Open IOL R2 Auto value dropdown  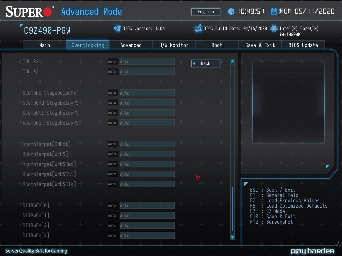click(147, 62)
